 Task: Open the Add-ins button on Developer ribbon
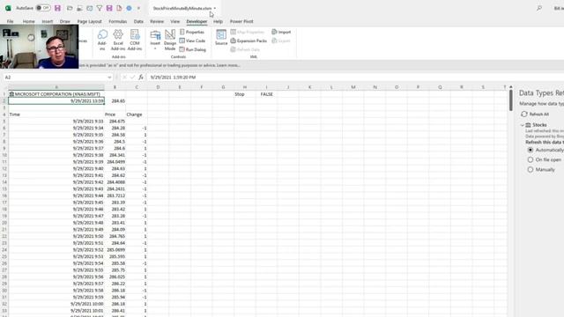tap(102, 40)
